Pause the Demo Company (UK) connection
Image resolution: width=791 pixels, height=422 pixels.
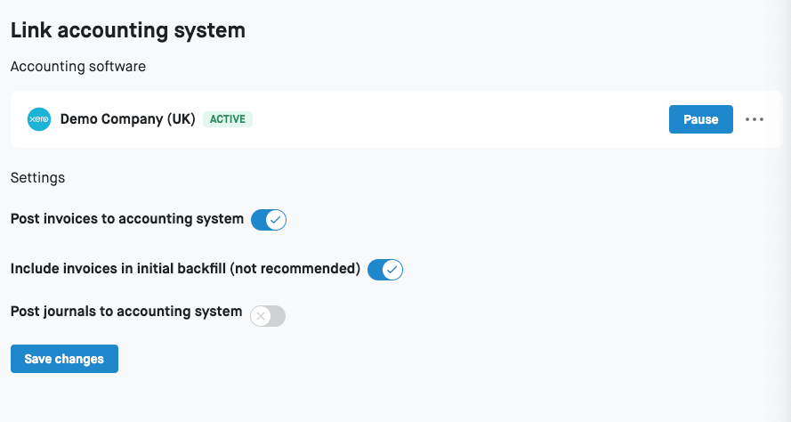[x=700, y=119]
